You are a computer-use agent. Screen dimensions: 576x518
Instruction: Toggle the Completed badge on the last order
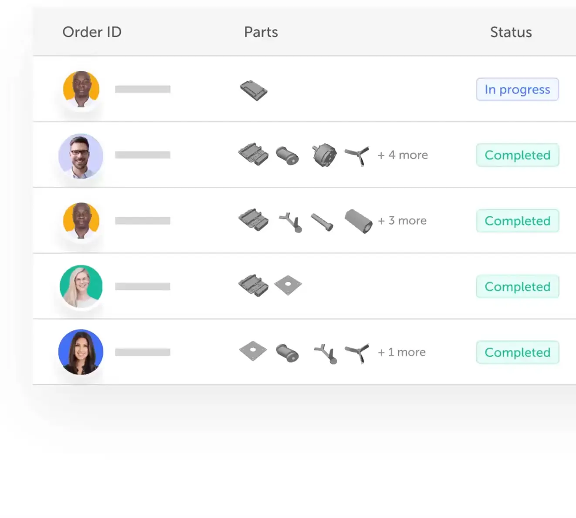coord(517,352)
